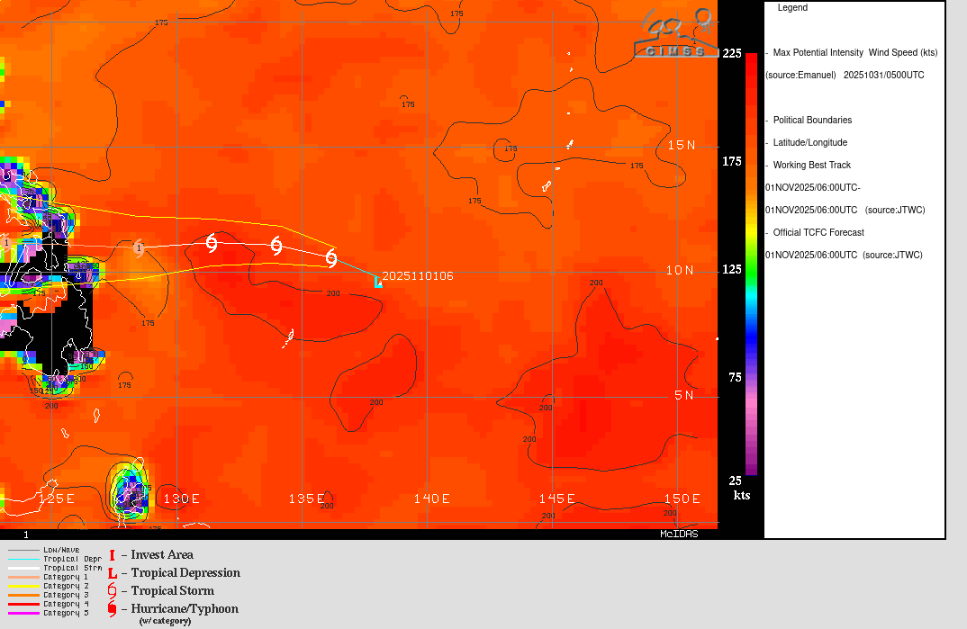The height and width of the screenshot is (629, 967).
Task: Click the wind speed color scale bar
Action: click(x=751, y=263)
